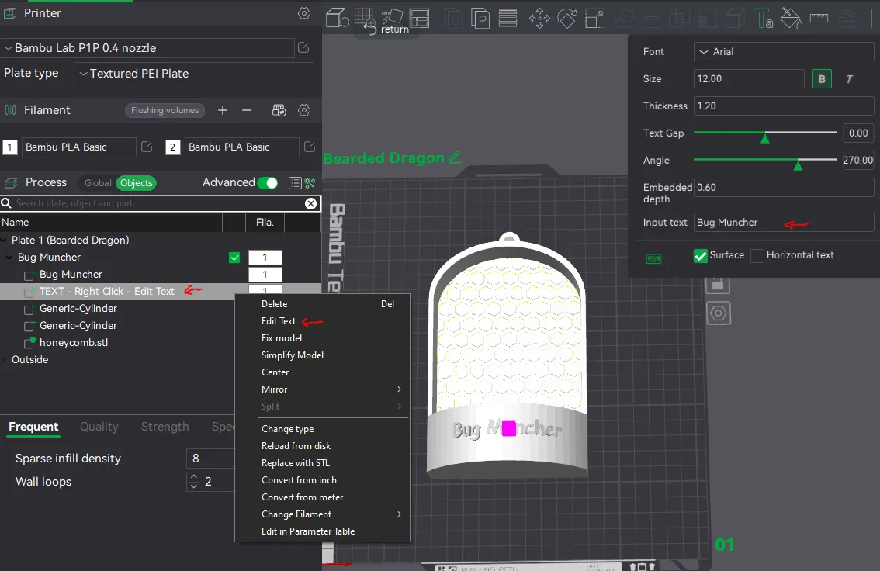This screenshot has width=880, height=571.
Task: Click the Flushing volumes button
Action: coord(165,110)
